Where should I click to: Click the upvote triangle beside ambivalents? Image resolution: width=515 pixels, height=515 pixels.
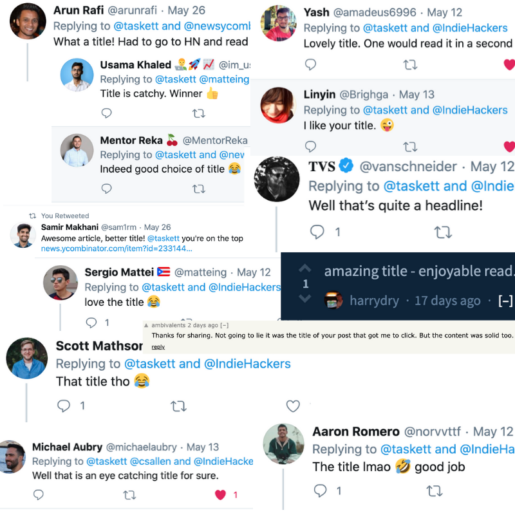click(146, 325)
